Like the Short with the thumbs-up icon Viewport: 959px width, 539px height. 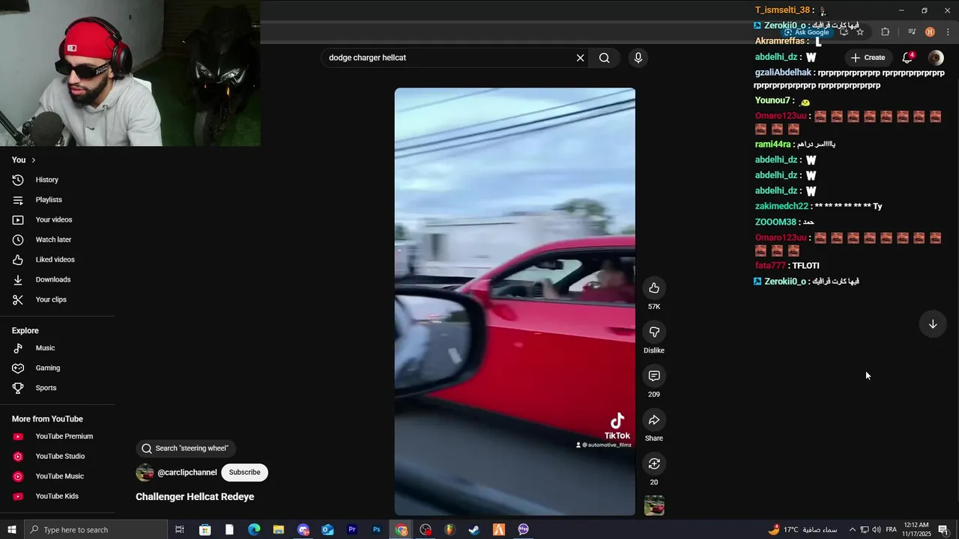coord(654,288)
